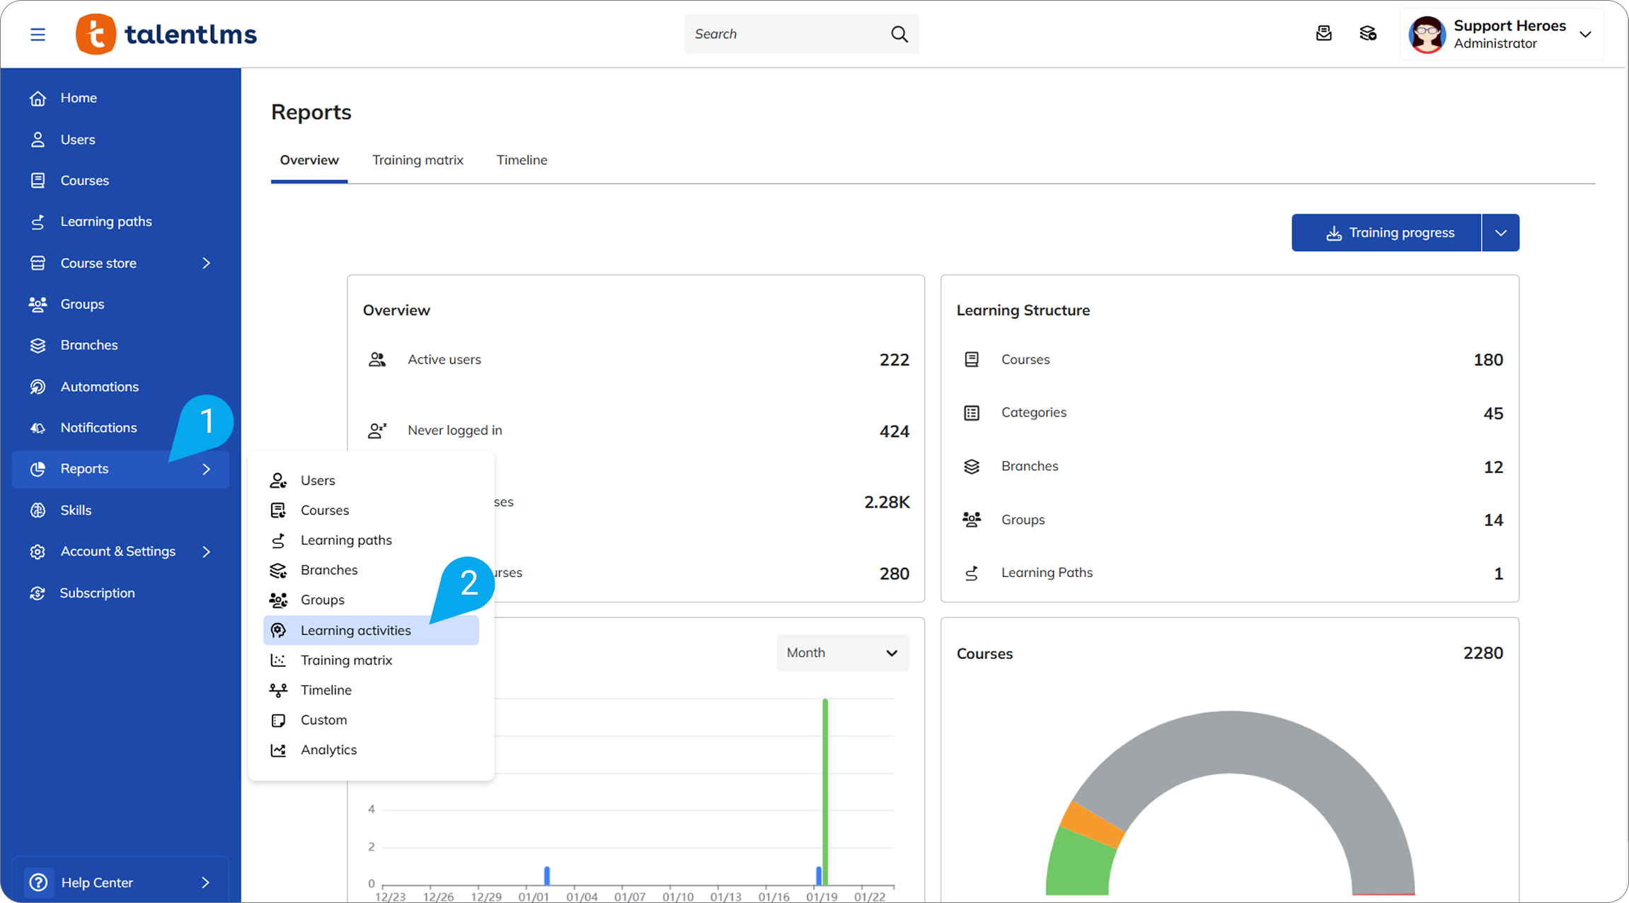Click into the Search field
The width and height of the screenshot is (1629, 903).
coord(785,34)
